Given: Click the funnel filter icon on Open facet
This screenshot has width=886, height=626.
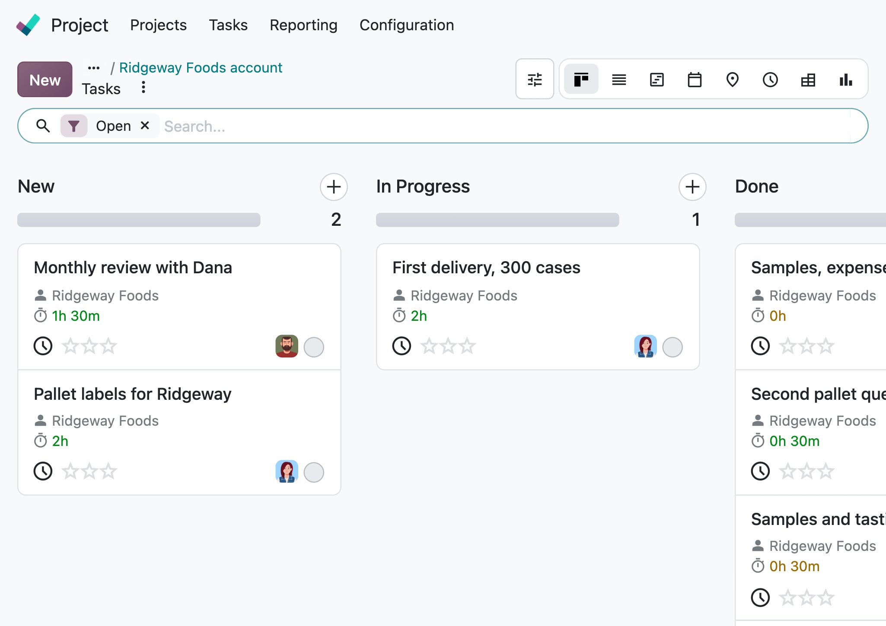Looking at the screenshot, I should click(74, 126).
